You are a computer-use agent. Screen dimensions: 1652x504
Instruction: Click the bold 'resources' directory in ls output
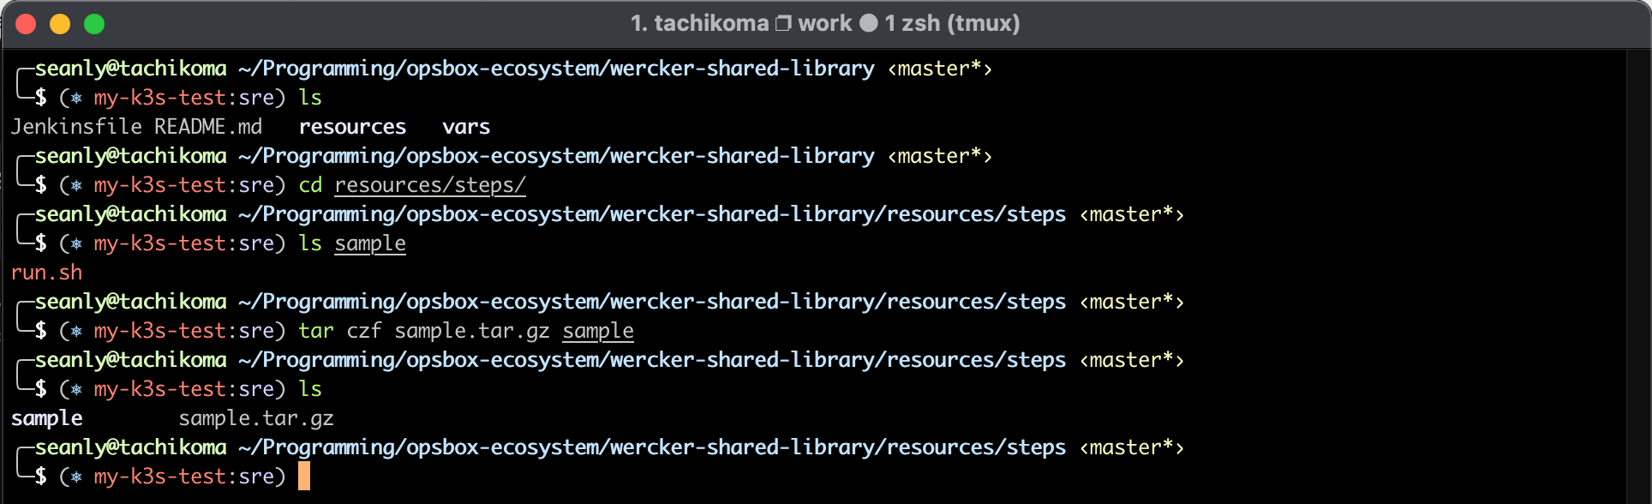(352, 127)
